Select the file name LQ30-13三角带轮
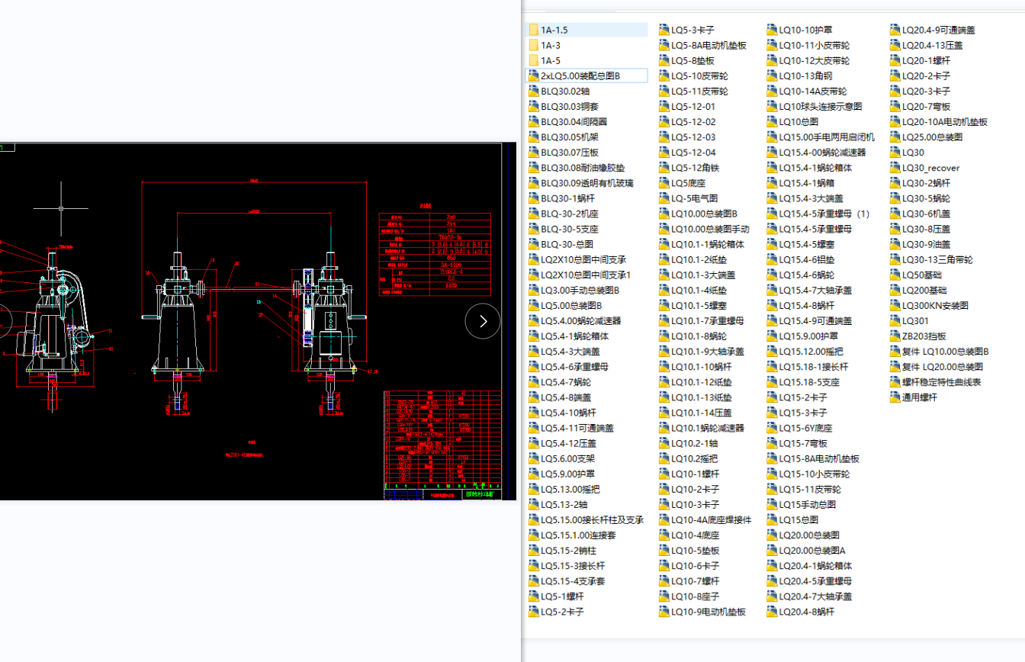This screenshot has width=1025, height=662. click(x=938, y=259)
